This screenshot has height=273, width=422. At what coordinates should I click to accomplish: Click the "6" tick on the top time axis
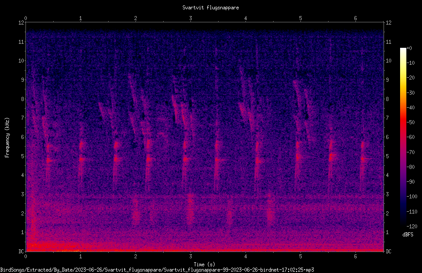coord(355,18)
